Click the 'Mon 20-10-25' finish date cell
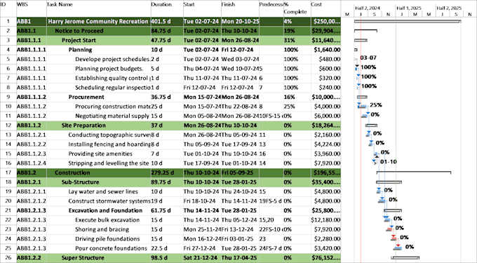This screenshot has width=477, height=263. 240,22
